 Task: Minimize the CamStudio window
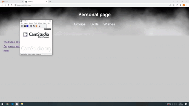pos(41,21)
